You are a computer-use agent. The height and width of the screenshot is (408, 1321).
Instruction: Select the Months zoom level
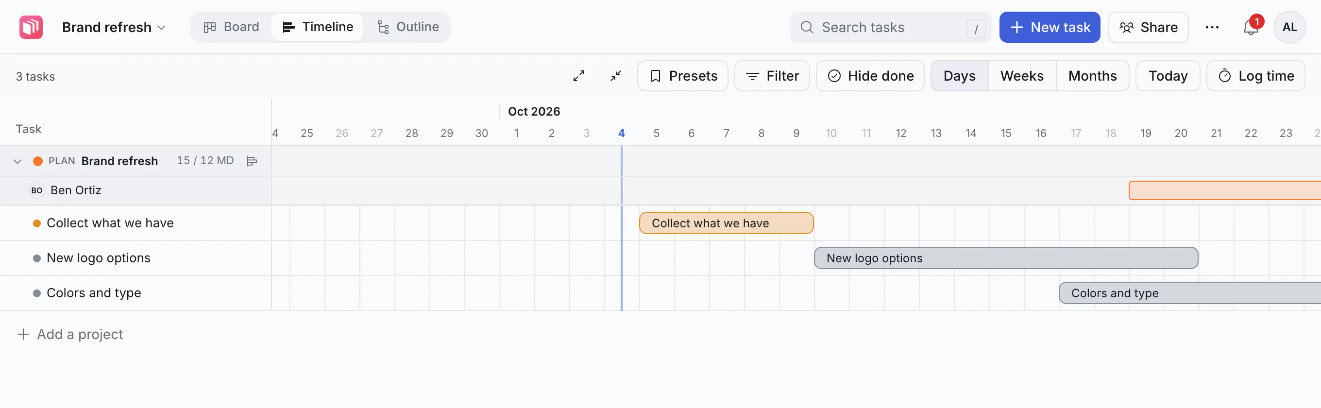click(x=1092, y=76)
